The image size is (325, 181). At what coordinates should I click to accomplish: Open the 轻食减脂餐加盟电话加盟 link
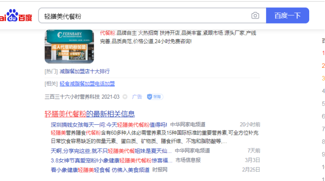[x=87, y=84]
